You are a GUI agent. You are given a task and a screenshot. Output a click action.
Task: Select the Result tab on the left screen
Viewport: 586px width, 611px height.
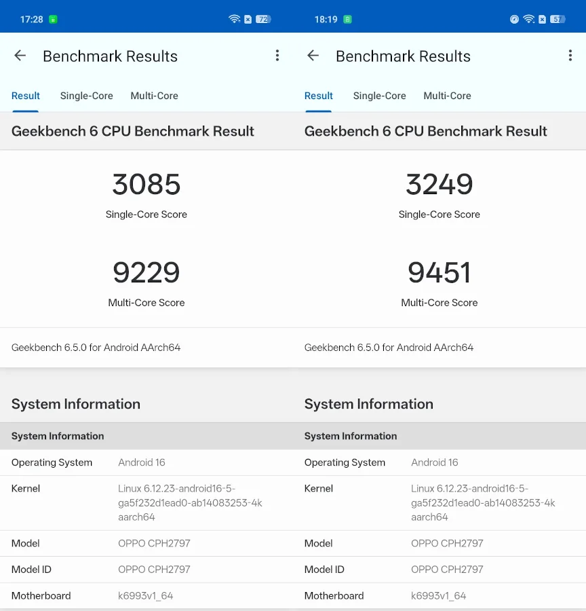point(26,96)
